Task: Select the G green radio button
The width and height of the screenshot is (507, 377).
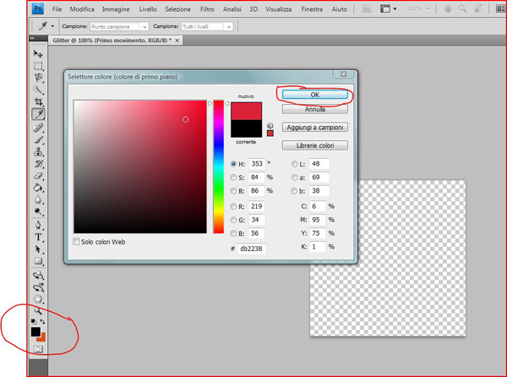Action: (x=233, y=220)
